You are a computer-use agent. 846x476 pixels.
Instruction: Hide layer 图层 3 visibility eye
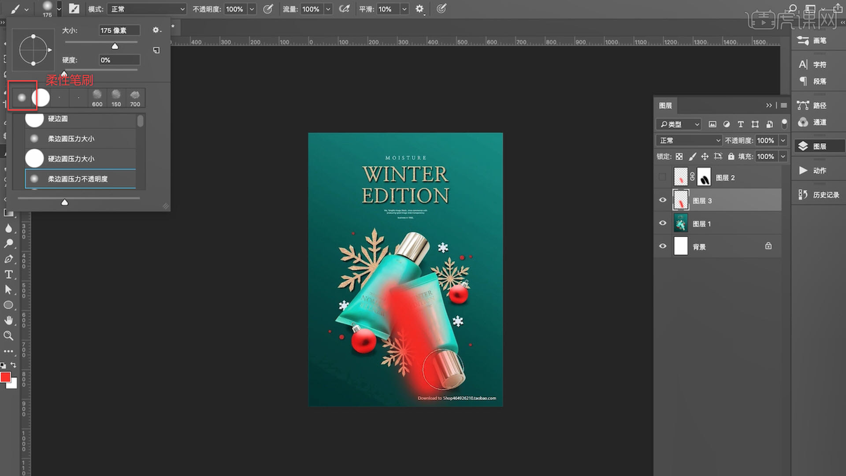coord(662,200)
